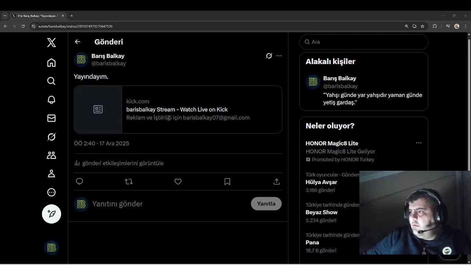Open the X logo home link
Screen dimensions: 471x265
click(52, 42)
